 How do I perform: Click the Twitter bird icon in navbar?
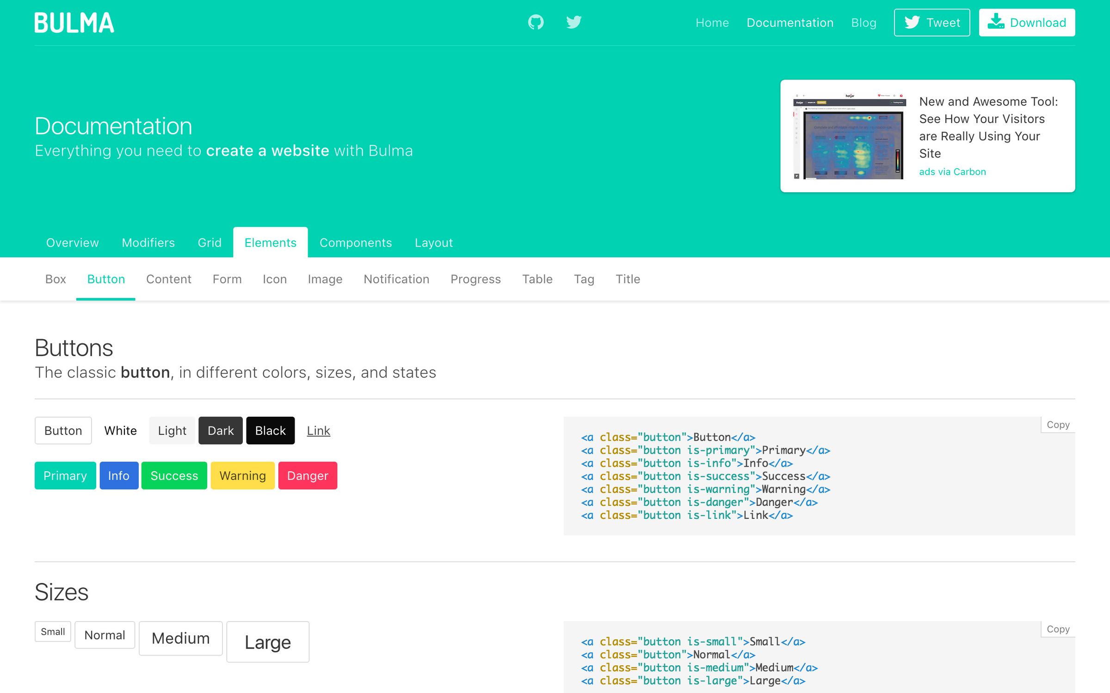tap(574, 22)
